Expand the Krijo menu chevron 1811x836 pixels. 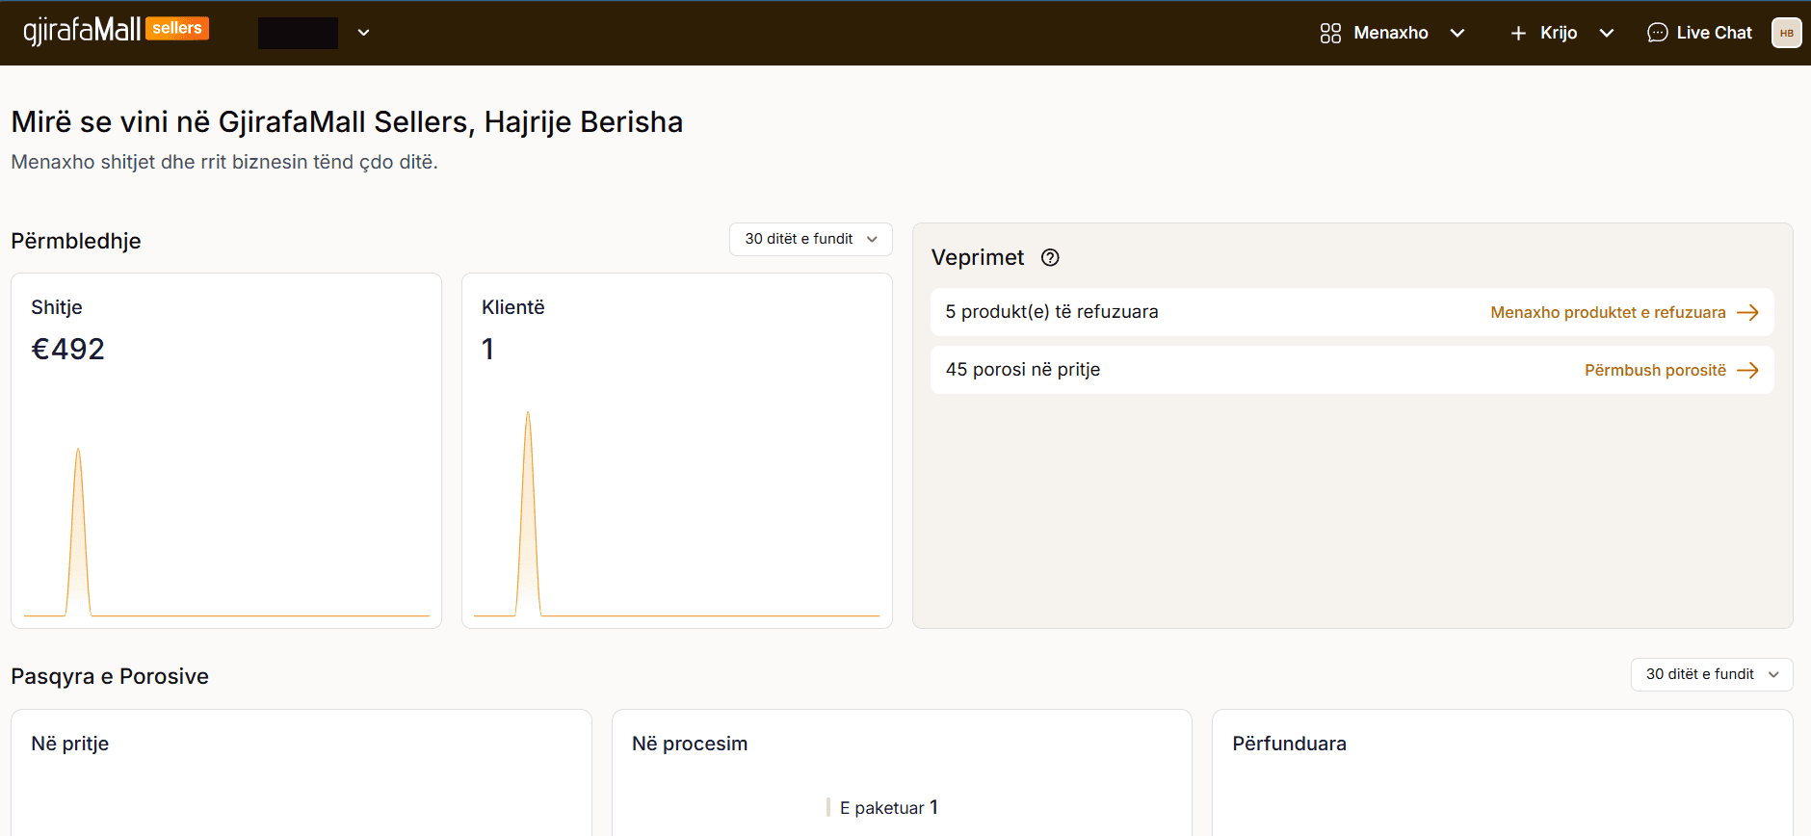[1607, 33]
